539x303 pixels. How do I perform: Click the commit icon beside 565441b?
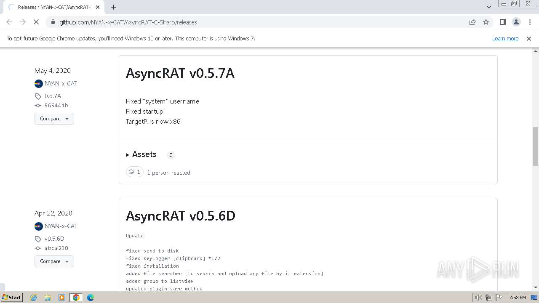(38, 106)
